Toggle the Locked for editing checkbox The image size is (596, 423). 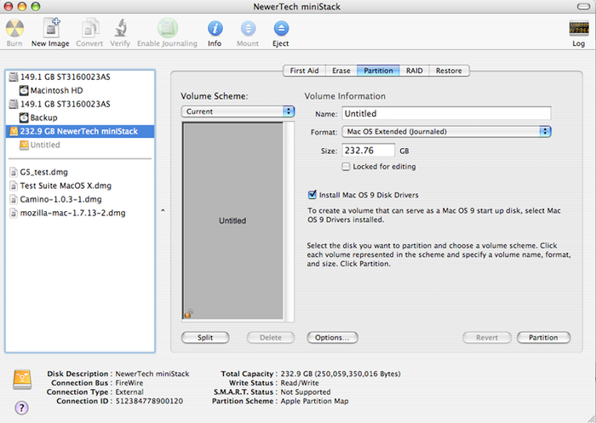[346, 167]
